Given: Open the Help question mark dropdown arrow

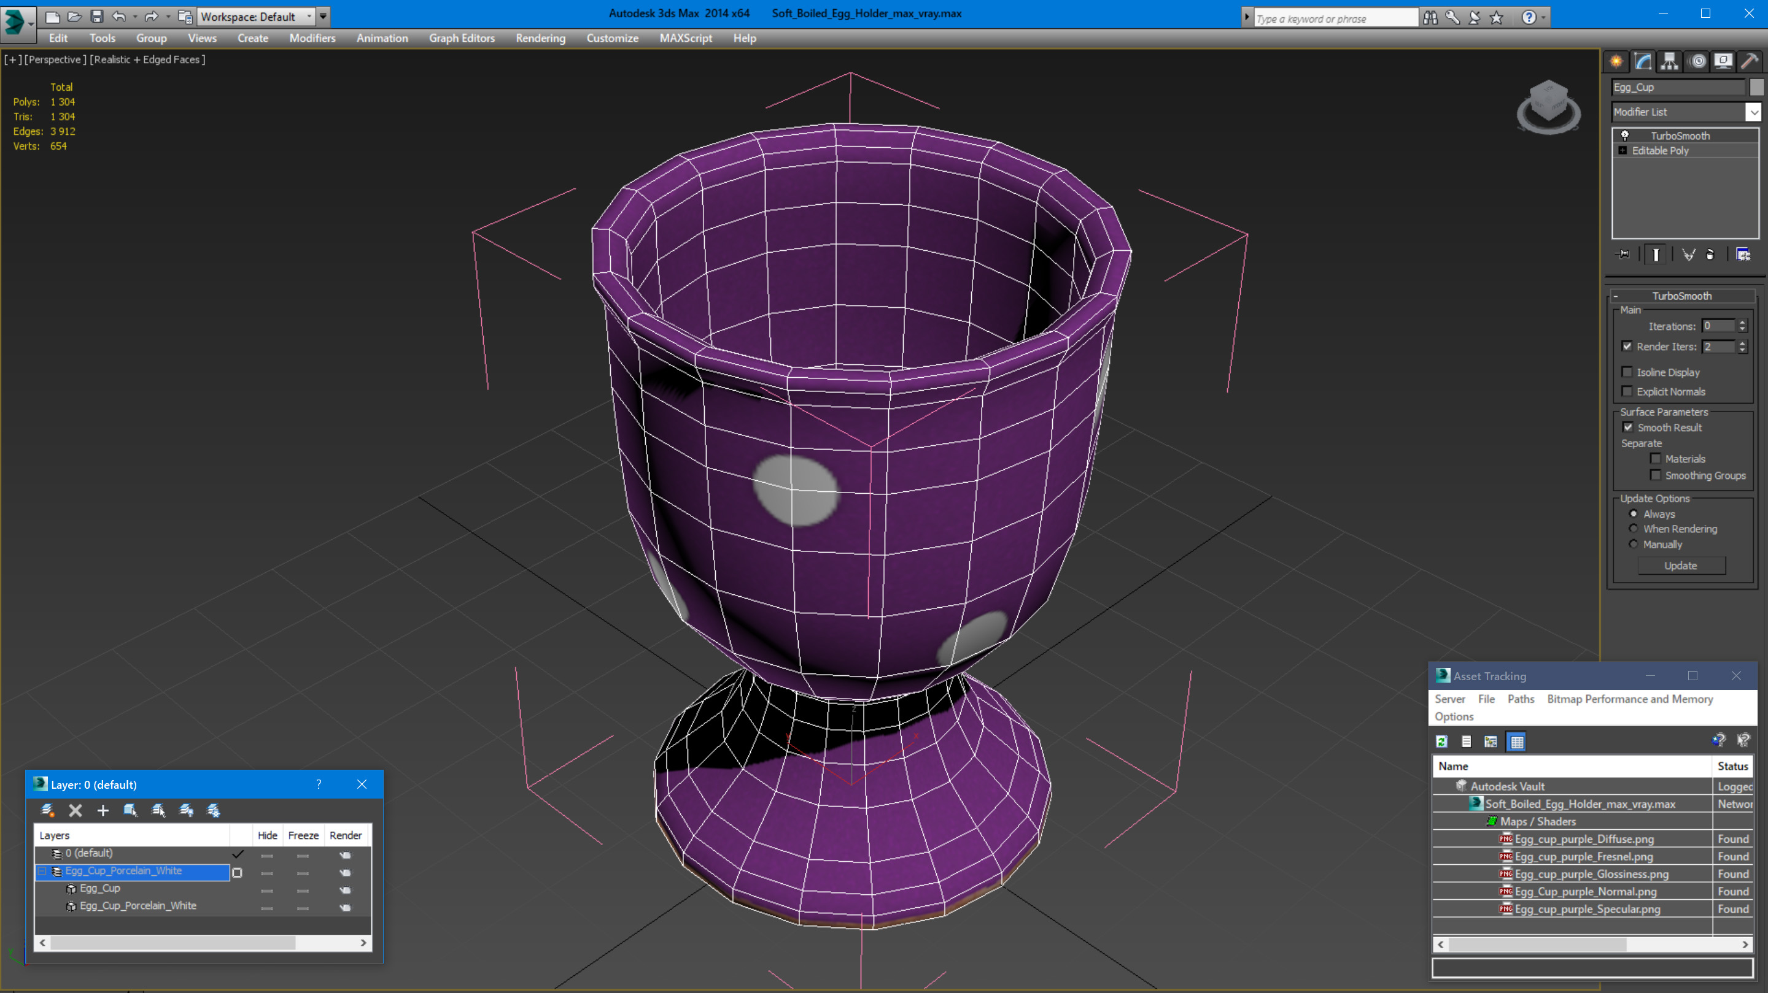Looking at the screenshot, I should click(1543, 18).
